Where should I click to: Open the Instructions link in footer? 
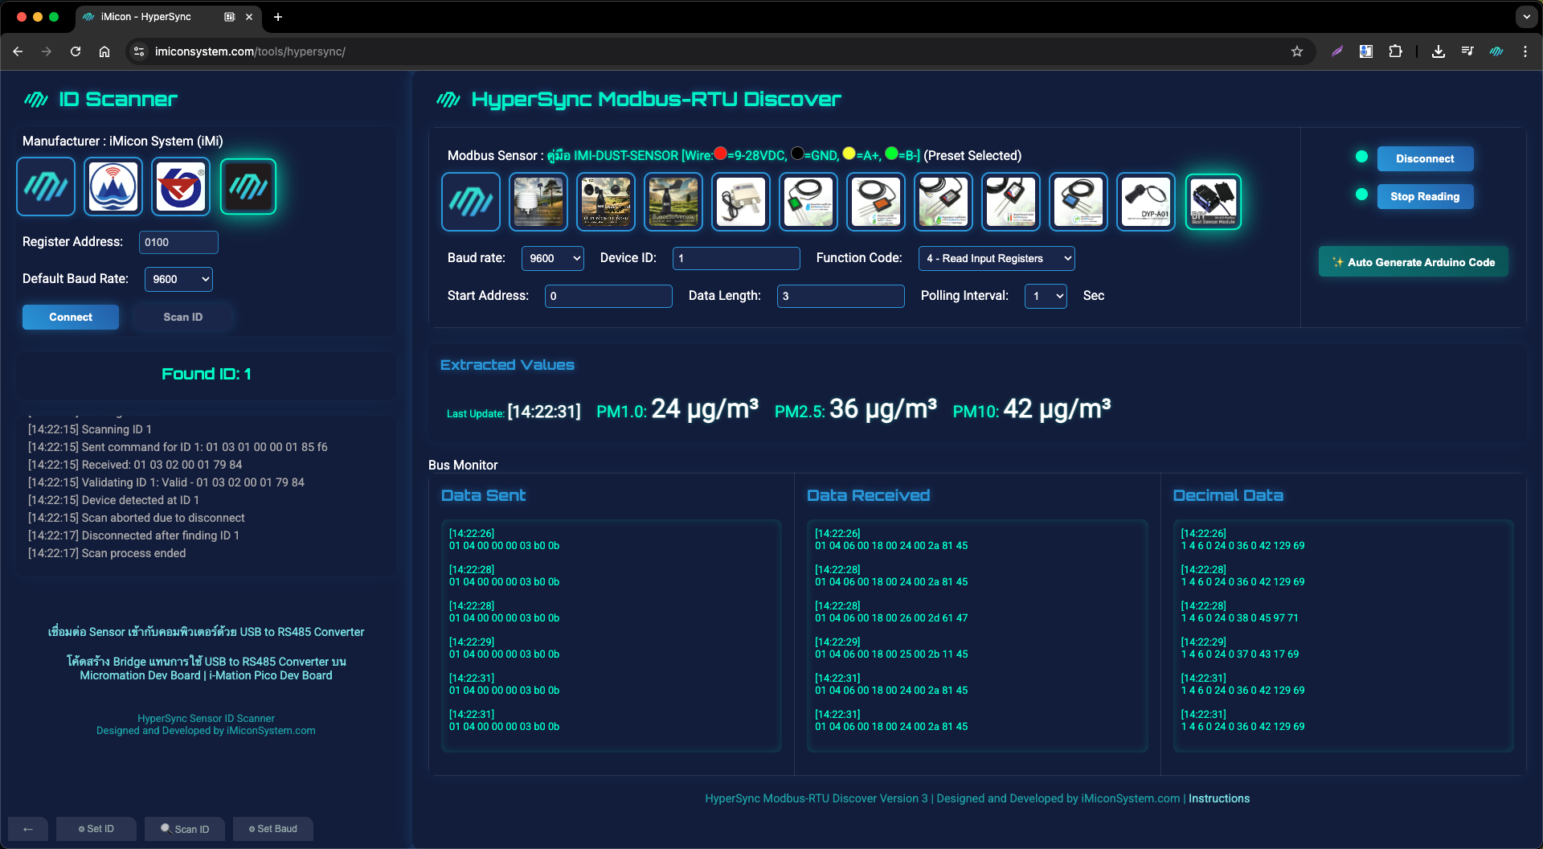tap(1218, 798)
